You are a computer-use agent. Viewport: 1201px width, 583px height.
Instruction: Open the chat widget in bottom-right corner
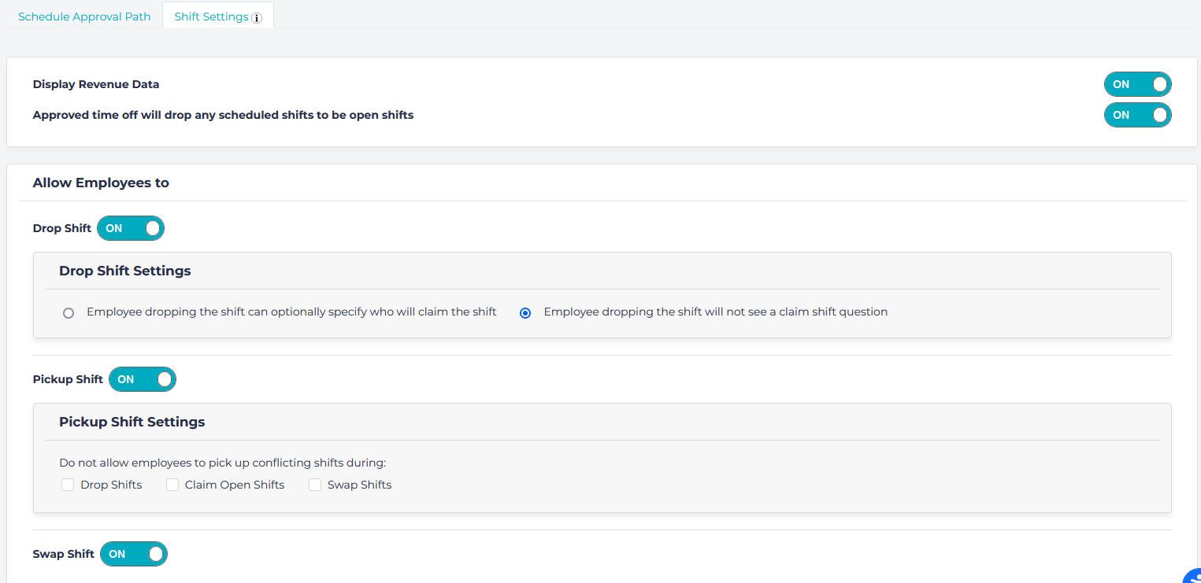pyautogui.click(x=1192, y=576)
